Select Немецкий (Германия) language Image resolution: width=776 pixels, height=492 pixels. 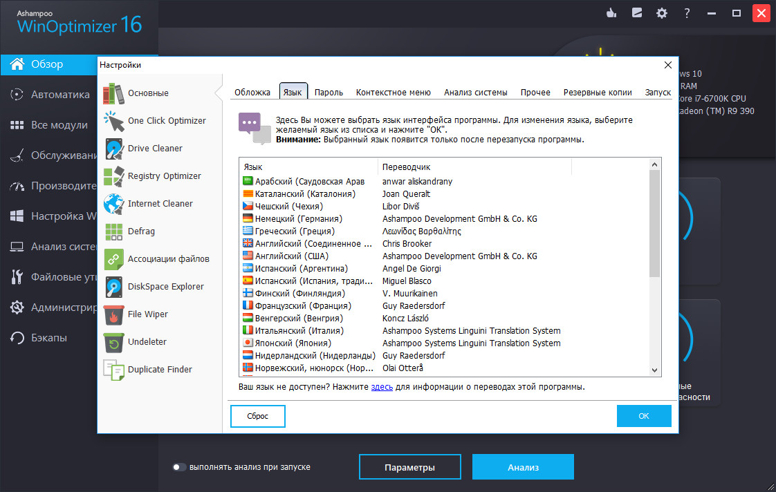click(445, 219)
